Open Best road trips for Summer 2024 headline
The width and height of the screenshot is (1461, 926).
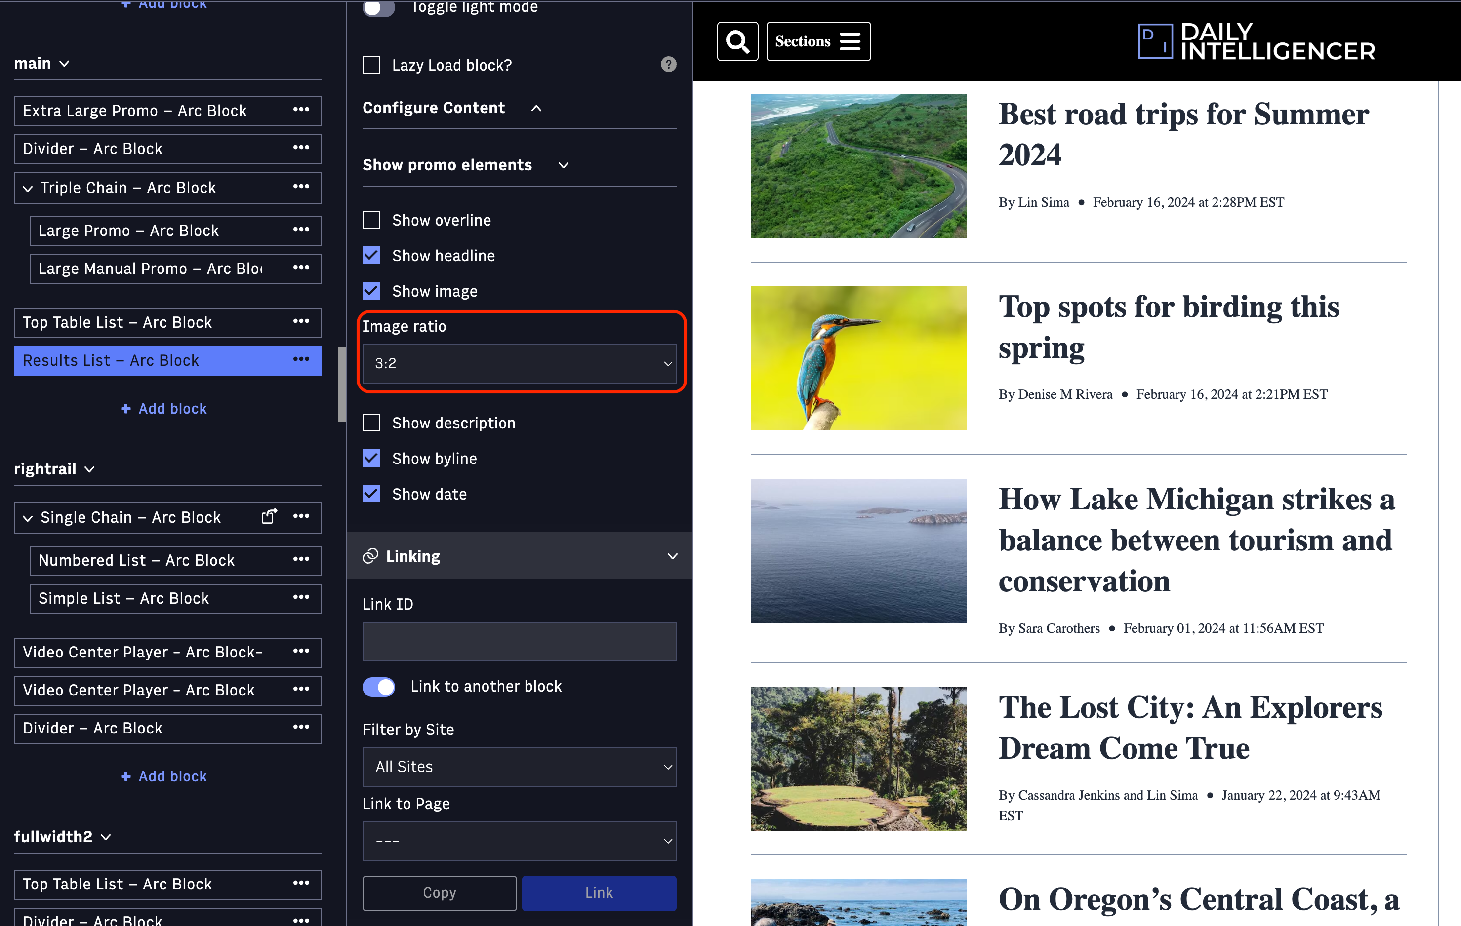pos(1183,134)
